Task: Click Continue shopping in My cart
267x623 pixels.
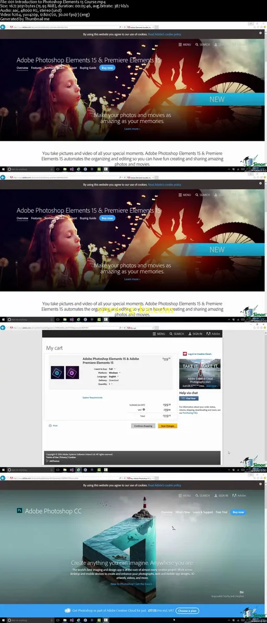Action: [x=143, y=425]
